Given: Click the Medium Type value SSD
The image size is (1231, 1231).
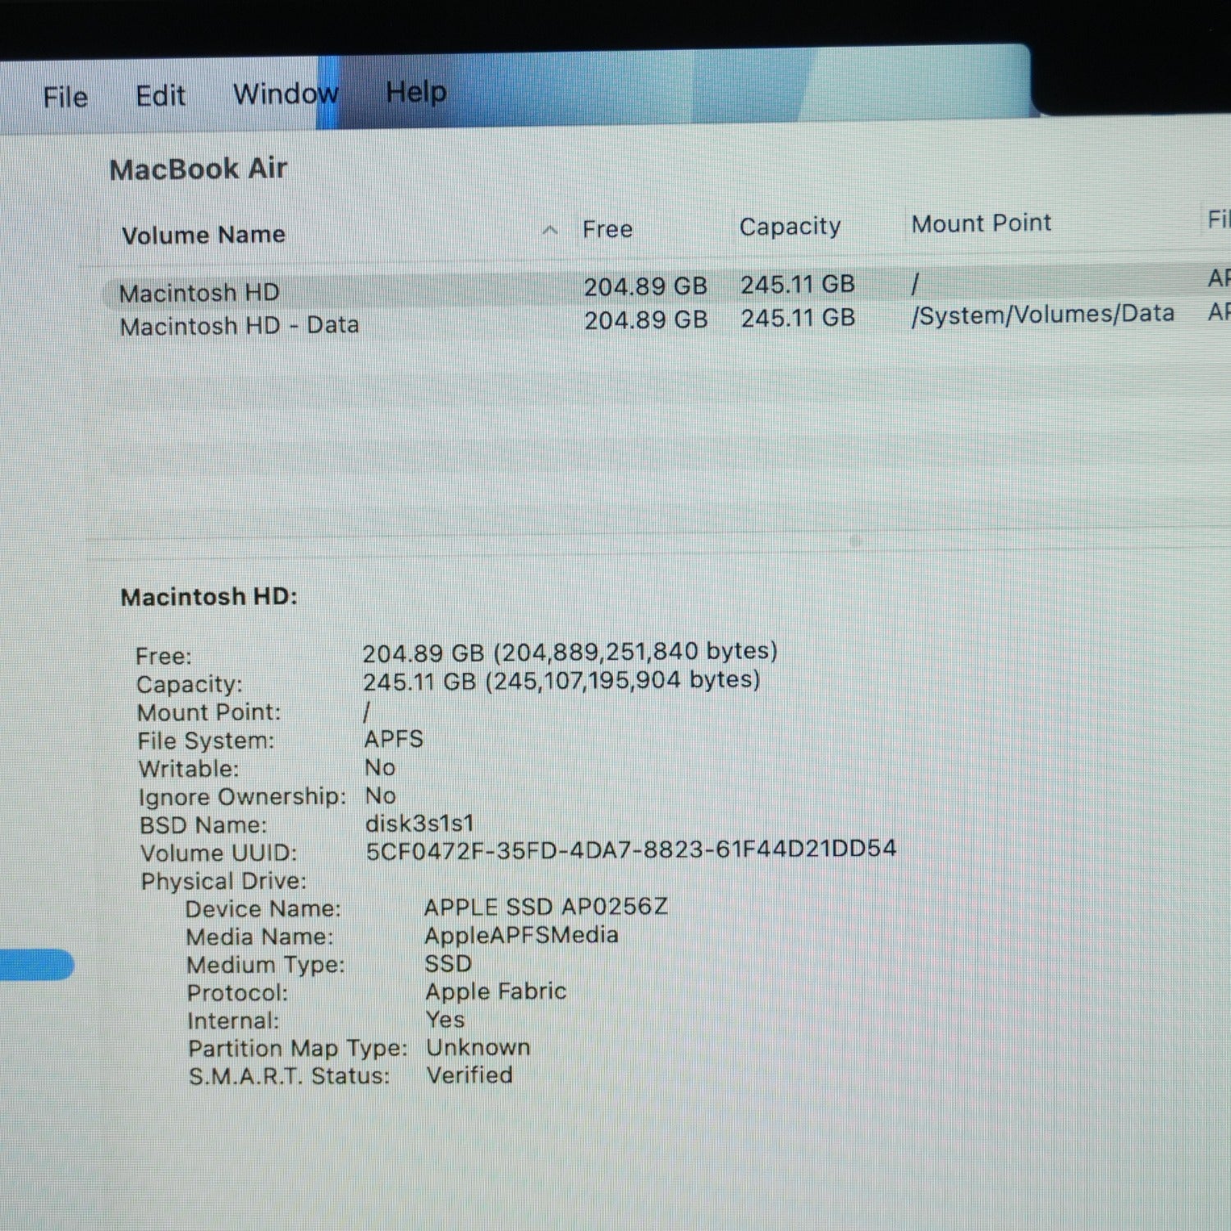Looking at the screenshot, I should pyautogui.click(x=448, y=963).
